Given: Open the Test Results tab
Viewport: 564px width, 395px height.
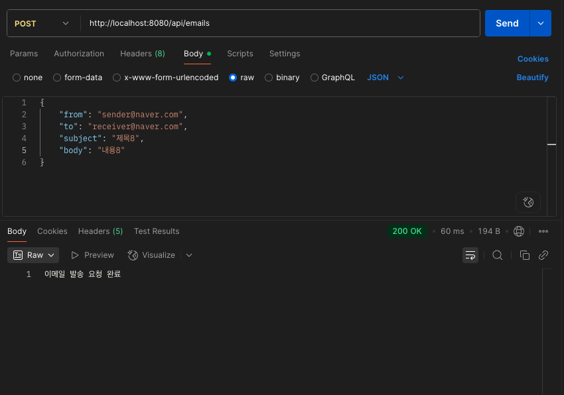Looking at the screenshot, I should click(x=157, y=231).
